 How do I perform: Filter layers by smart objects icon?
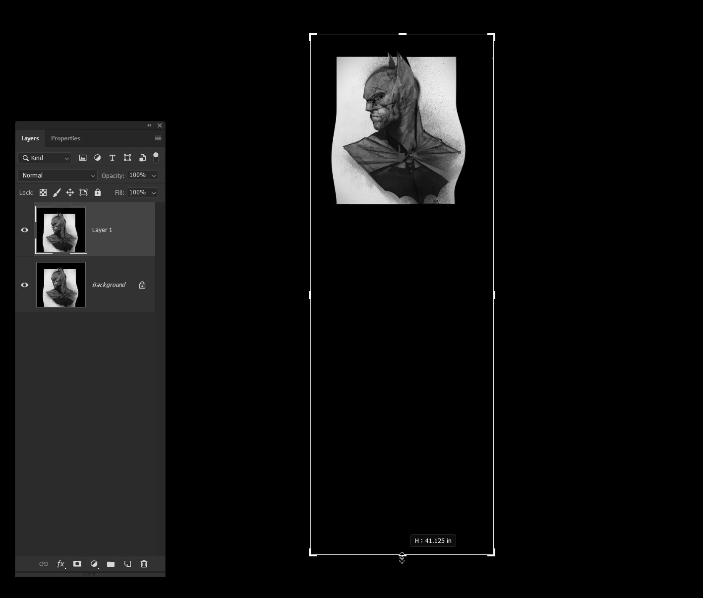pos(142,158)
